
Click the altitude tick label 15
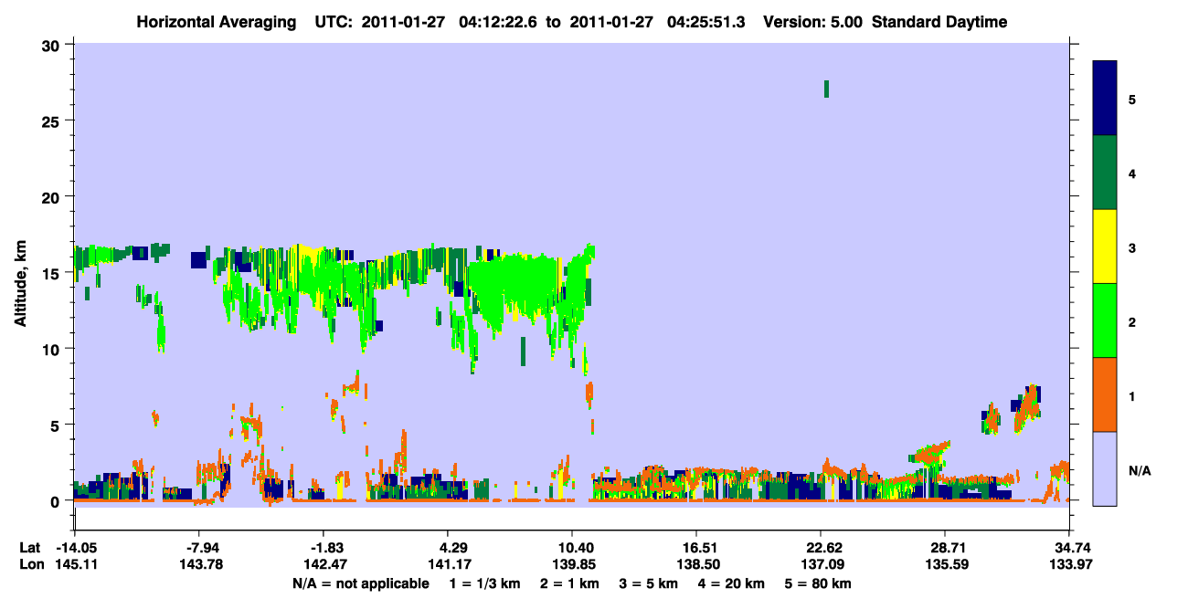(53, 273)
